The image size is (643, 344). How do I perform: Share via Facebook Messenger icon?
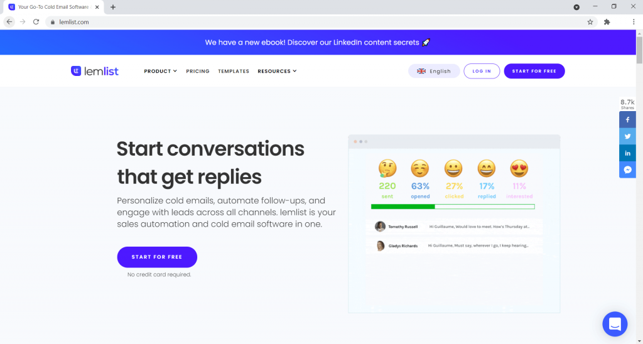tap(627, 169)
